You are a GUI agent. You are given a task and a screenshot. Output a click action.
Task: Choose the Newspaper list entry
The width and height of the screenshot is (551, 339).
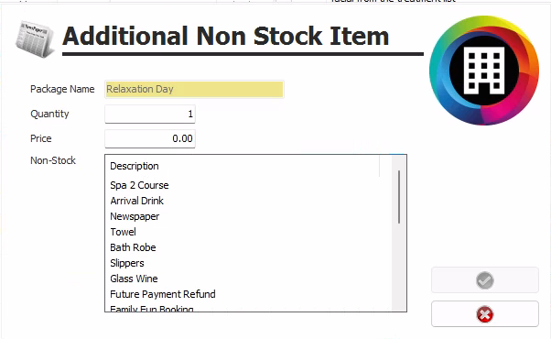[x=135, y=216]
